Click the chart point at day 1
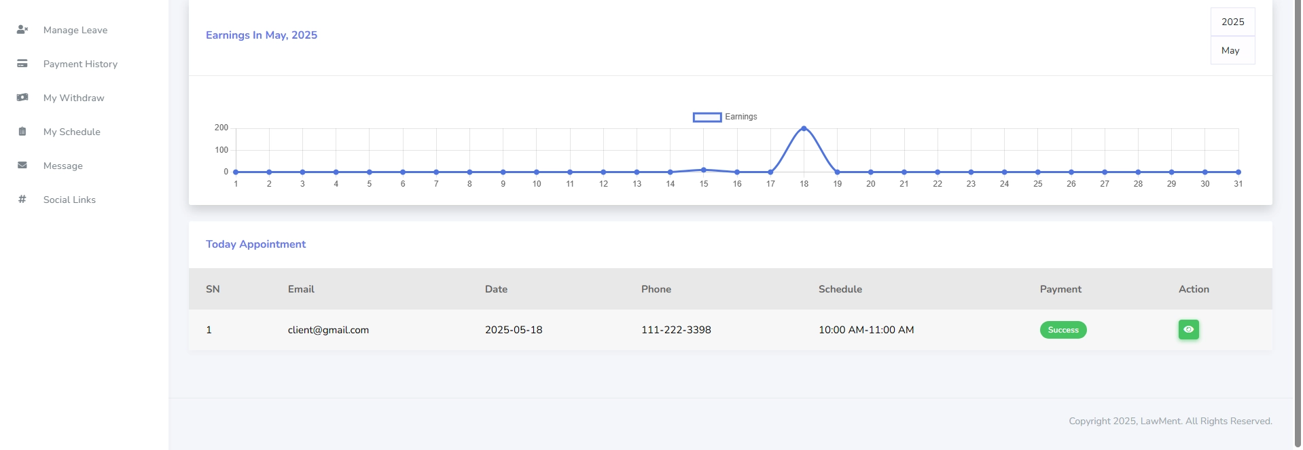Image resolution: width=1303 pixels, height=450 pixels. point(236,172)
